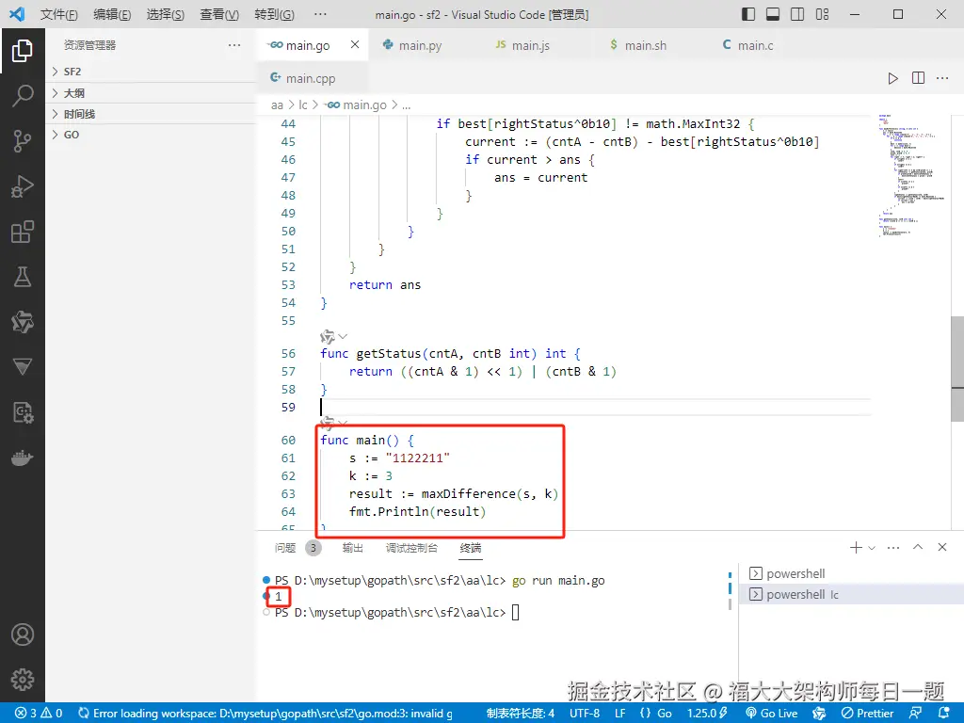Click the main.go breadcrumb segment
Screen dimensions: 964x723
357,105
